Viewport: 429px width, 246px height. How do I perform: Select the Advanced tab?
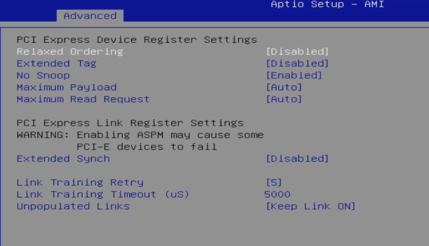coord(90,16)
